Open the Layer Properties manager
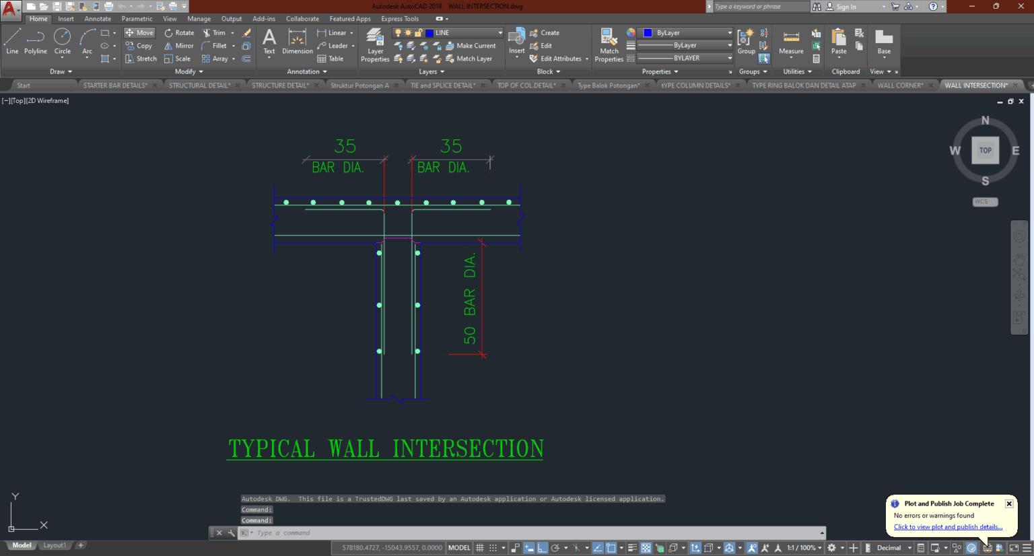Viewport: 1034px width, 556px height. click(375, 45)
